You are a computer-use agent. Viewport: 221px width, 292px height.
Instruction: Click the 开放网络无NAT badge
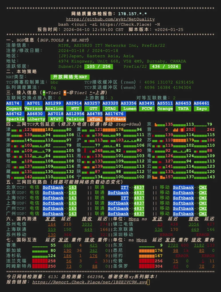point(70,77)
